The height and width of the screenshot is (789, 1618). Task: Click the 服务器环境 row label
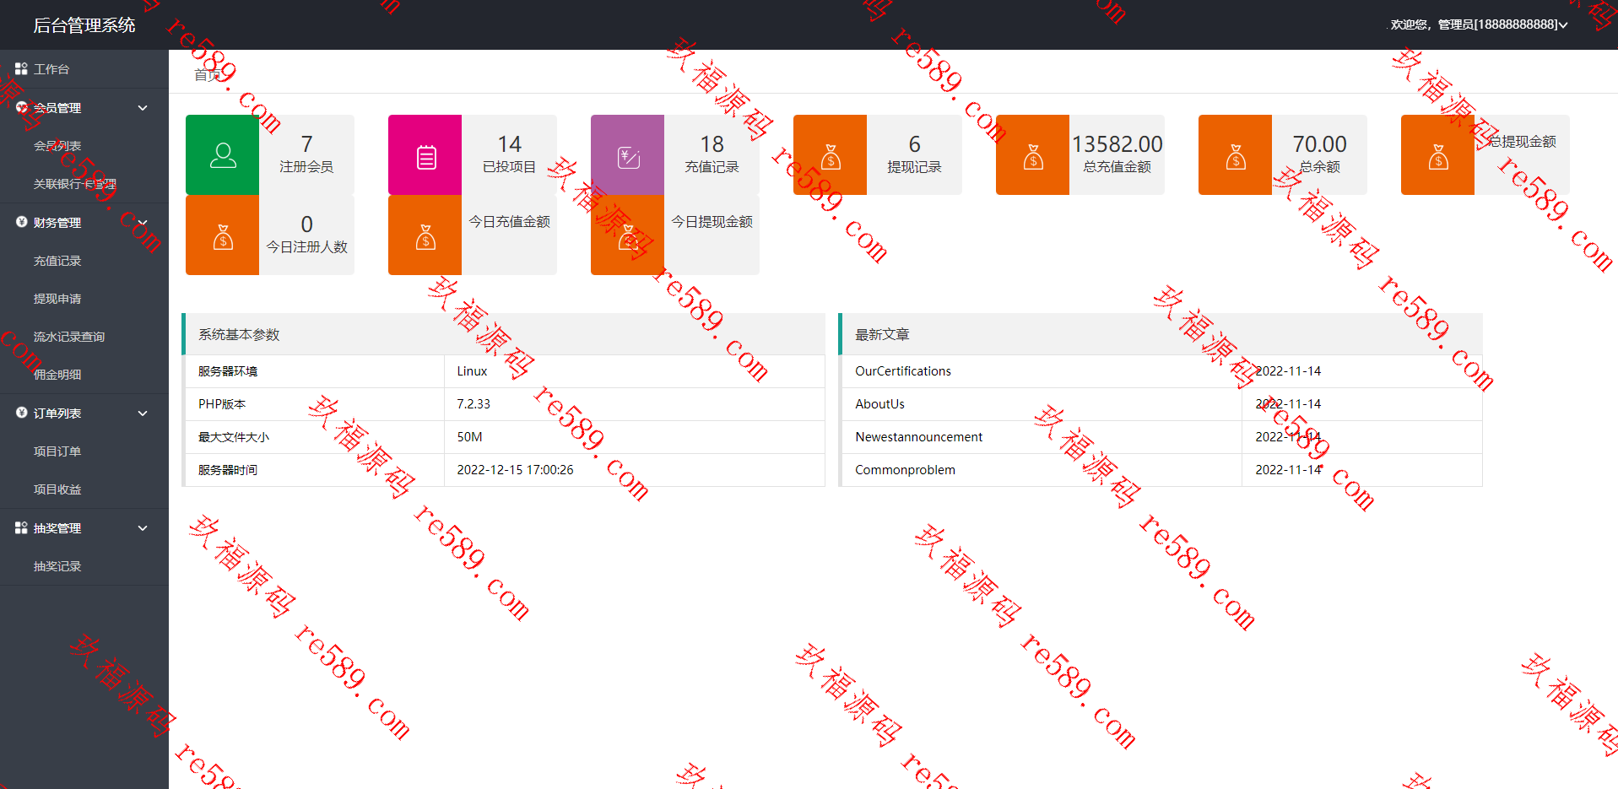(x=228, y=371)
